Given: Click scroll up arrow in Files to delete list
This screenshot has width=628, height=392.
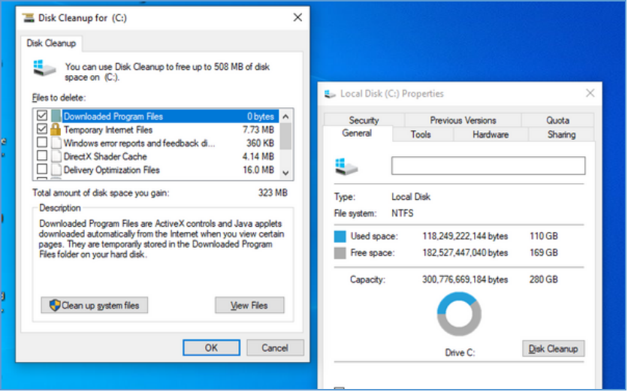Looking at the screenshot, I should pyautogui.click(x=285, y=116).
